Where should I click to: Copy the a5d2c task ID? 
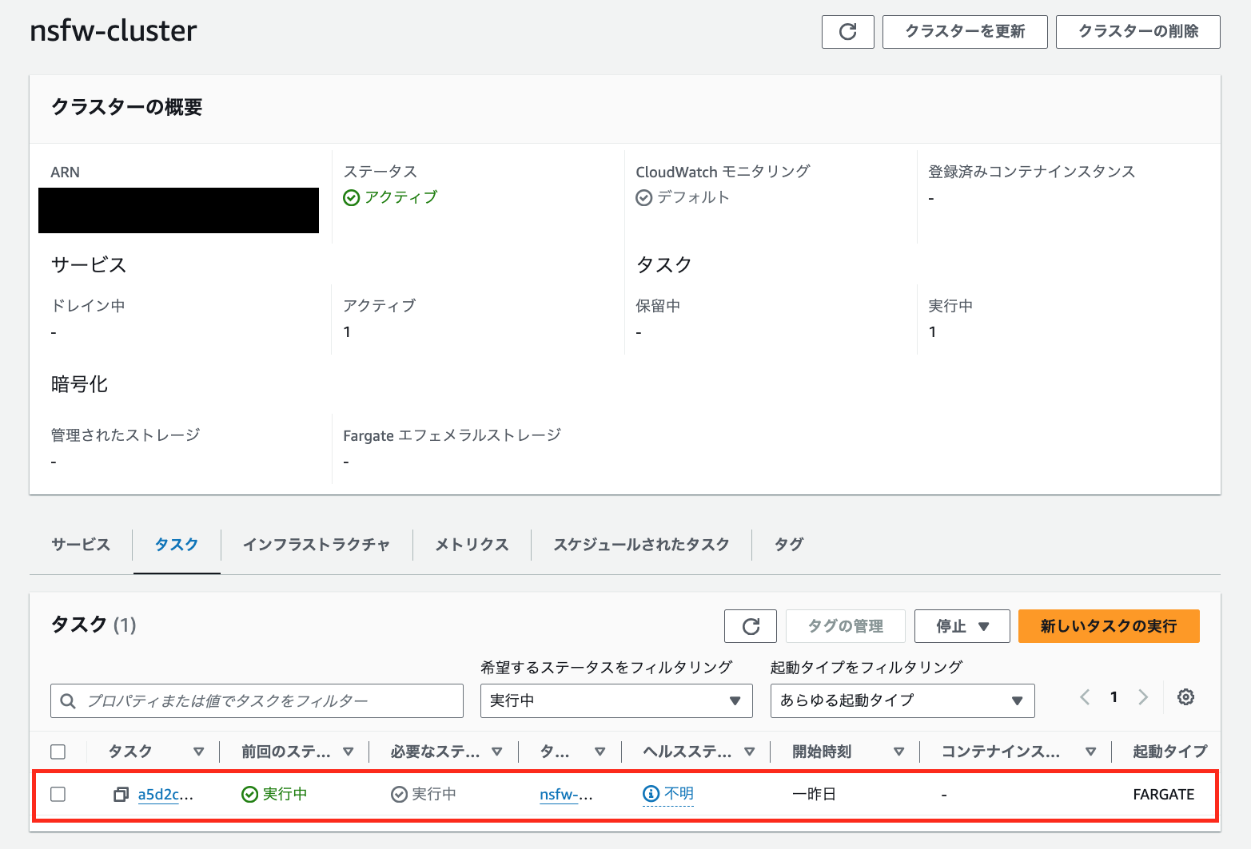point(121,795)
